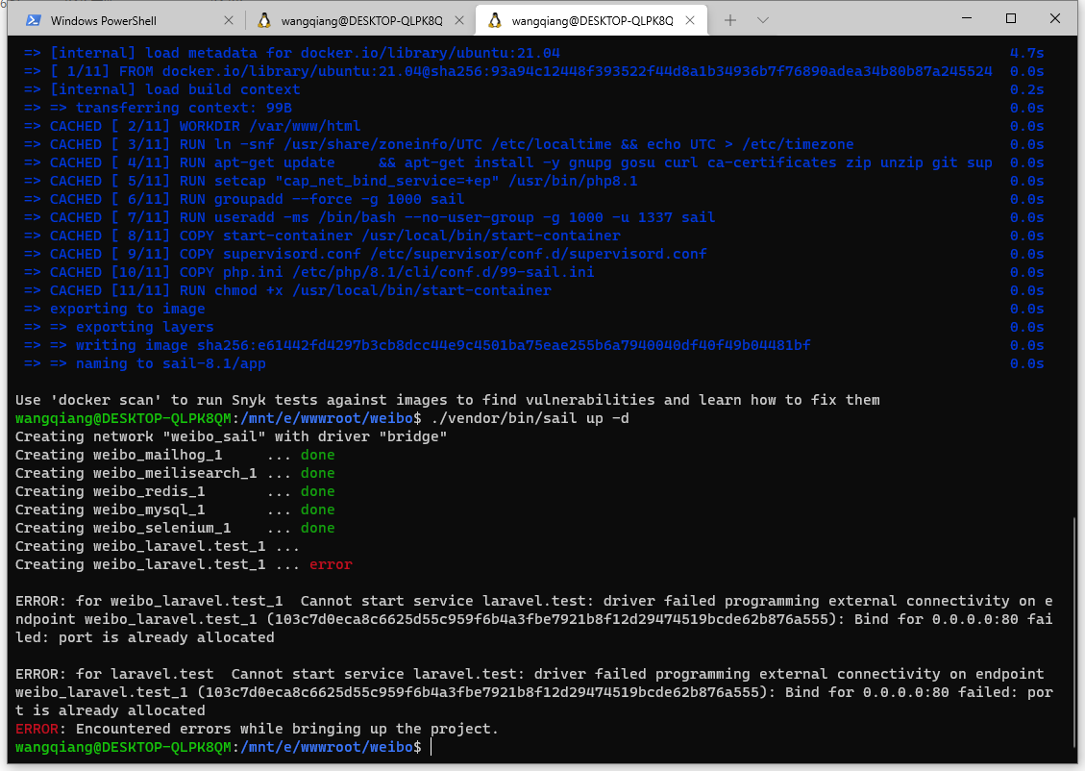This screenshot has height=771, width=1085.
Task: Close the Windows PowerShell tab
Action: pyautogui.click(x=229, y=20)
